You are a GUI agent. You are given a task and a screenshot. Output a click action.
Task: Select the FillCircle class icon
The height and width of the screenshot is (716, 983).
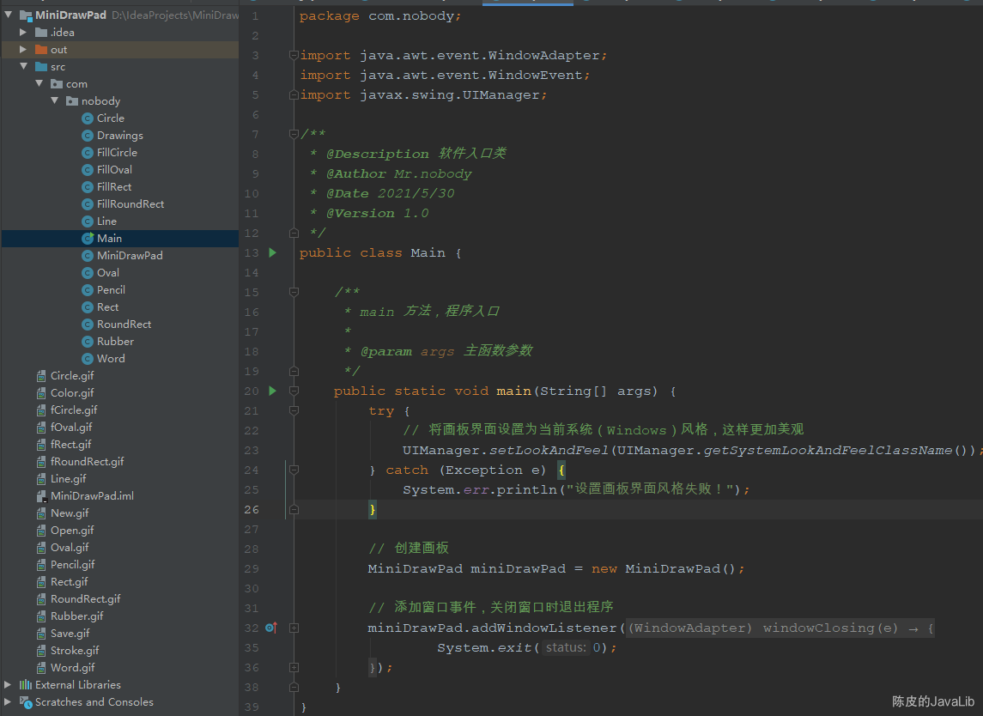pos(88,152)
